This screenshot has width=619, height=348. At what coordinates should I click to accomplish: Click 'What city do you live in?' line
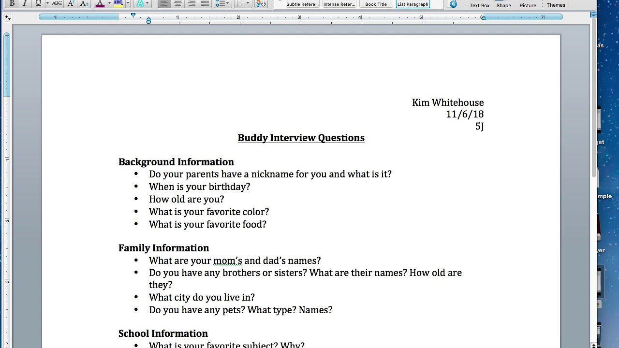(202, 297)
